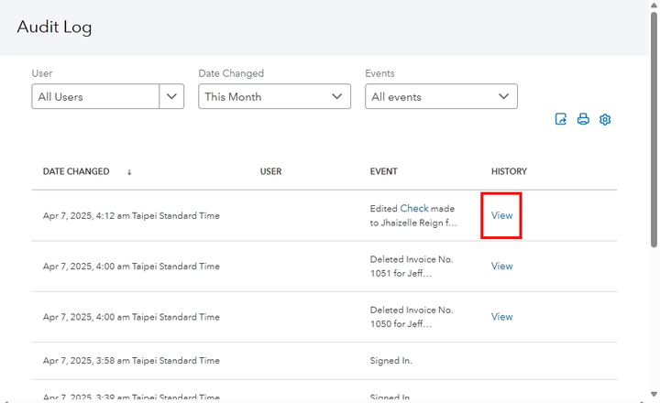Click the vertical scrollbar thumb

coord(654,128)
